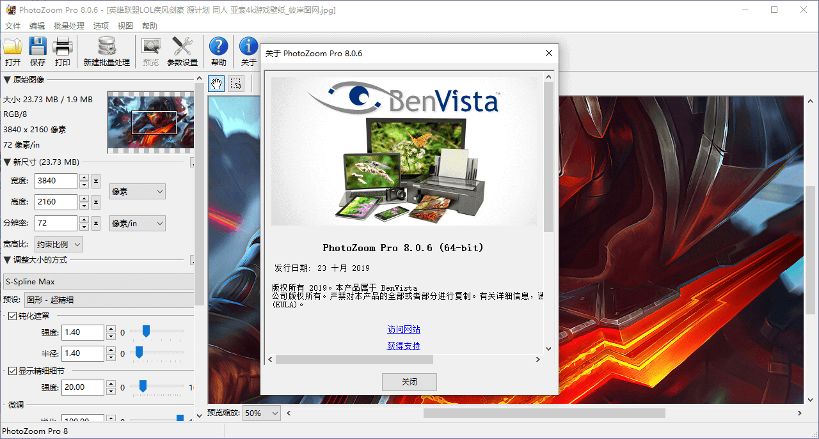Viewport: 819px width, 439px height.
Task: Click the PhotoZoom app icon in title bar
Action: 10,10
